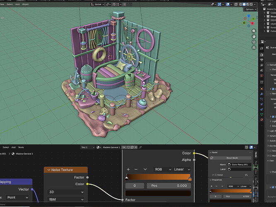This screenshot has height=207, width=276.
Task: Open the Mapping Point type dropdown
Action: (x=17, y=197)
